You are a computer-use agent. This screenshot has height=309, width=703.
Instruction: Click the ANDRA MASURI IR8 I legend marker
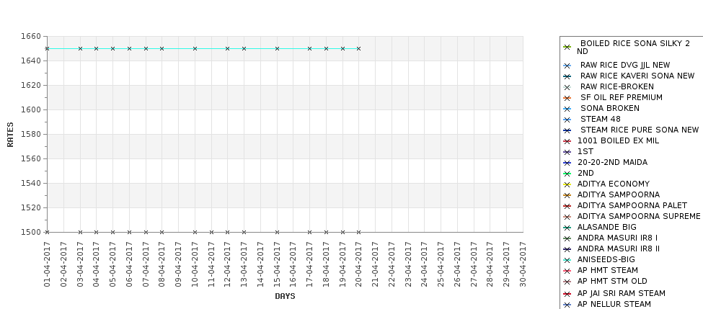567,238
